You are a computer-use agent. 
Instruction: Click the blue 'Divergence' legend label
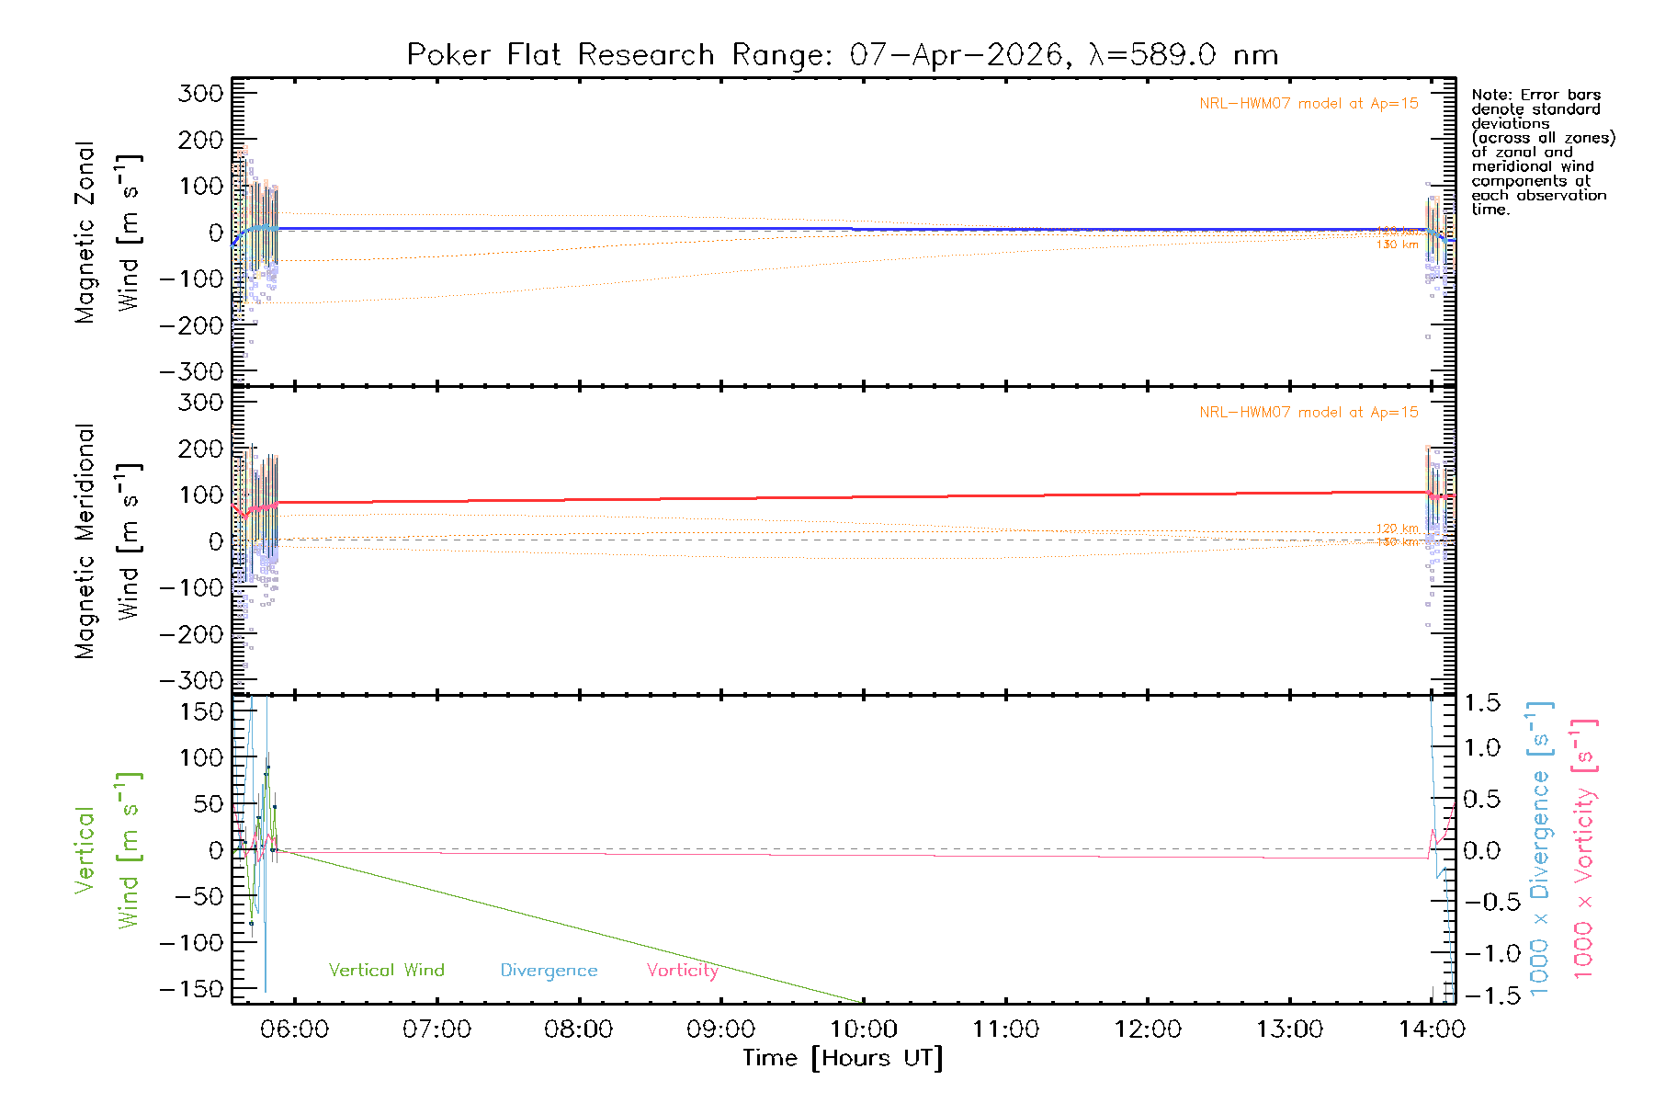click(549, 971)
